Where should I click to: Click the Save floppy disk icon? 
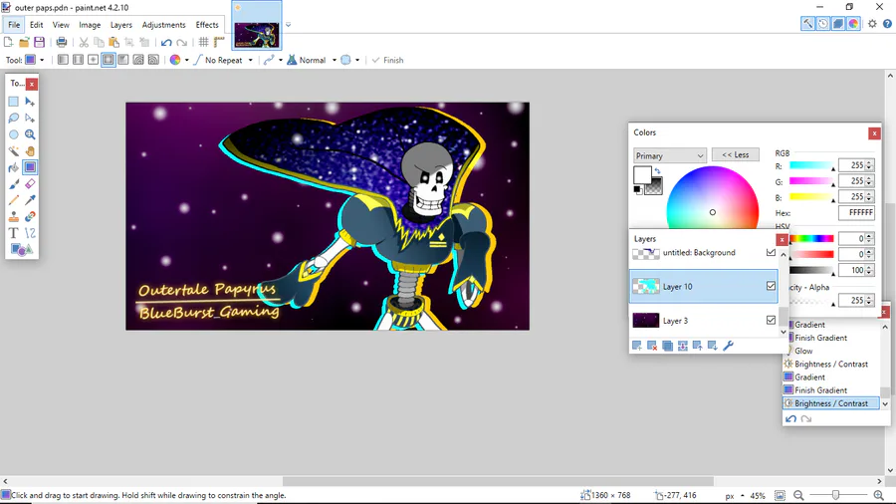[39, 42]
